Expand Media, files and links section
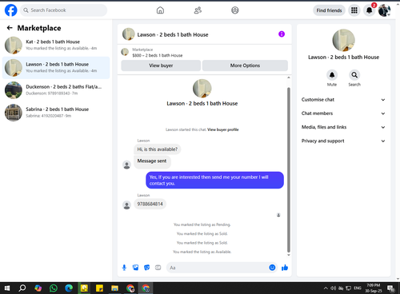 343,127
